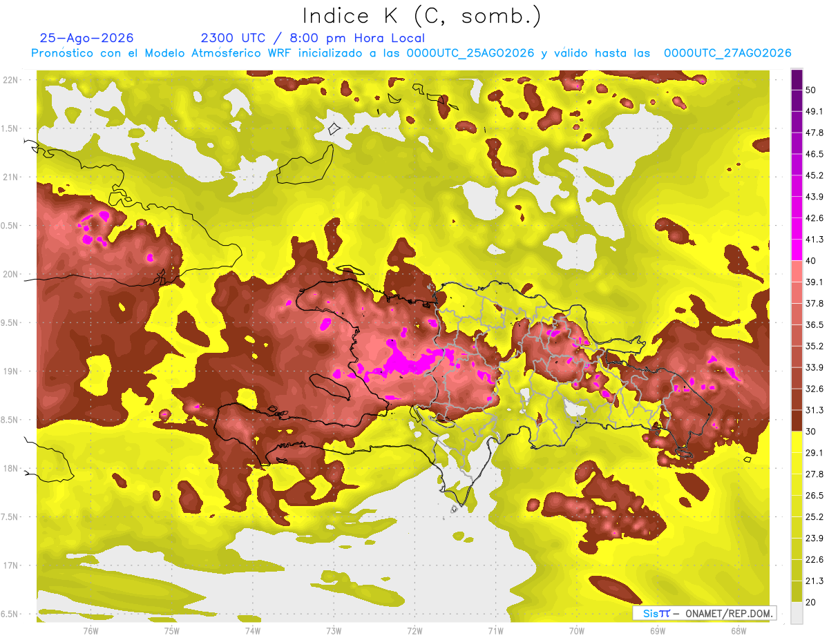The height and width of the screenshot is (640, 829).
Task: Click the '17N' latitude label
Action: point(11,566)
